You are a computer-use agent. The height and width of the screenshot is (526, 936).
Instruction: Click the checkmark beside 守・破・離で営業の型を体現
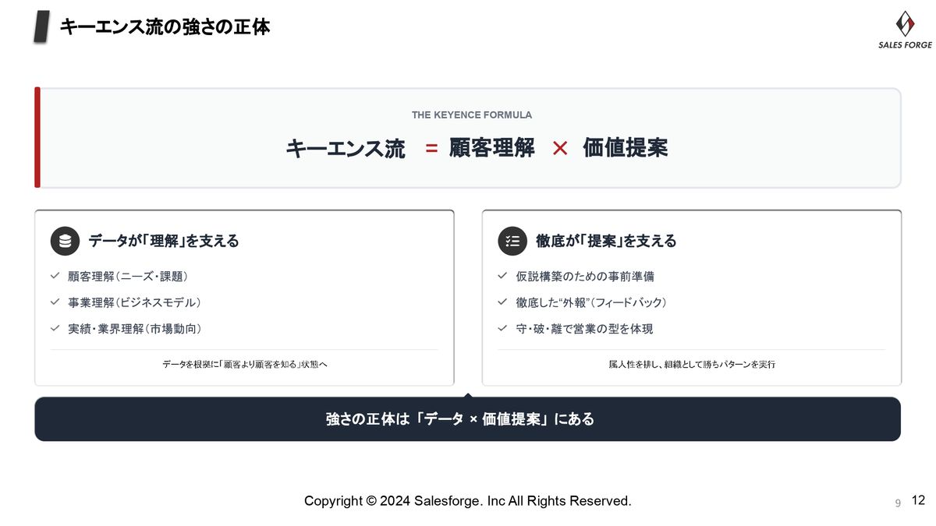(x=502, y=328)
